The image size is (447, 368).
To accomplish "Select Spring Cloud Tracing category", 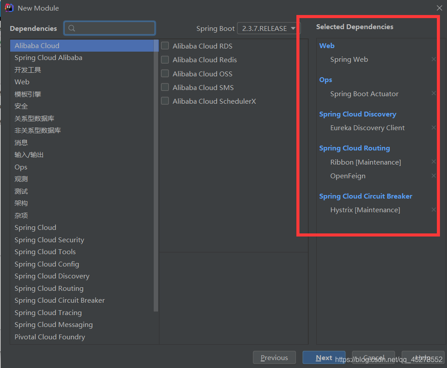I will tap(82, 313).
